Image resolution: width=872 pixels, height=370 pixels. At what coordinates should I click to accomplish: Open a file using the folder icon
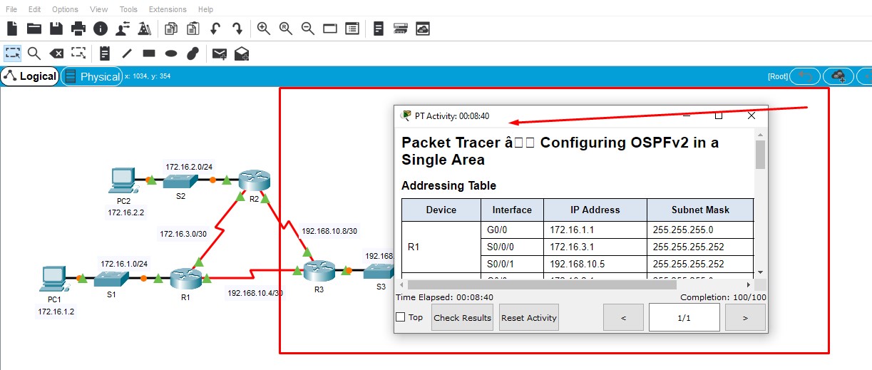point(34,29)
